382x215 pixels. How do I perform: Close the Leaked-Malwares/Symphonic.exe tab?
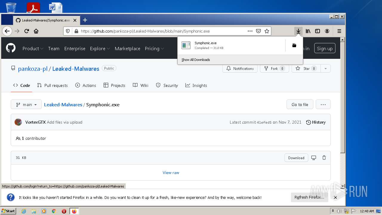coord(75,20)
